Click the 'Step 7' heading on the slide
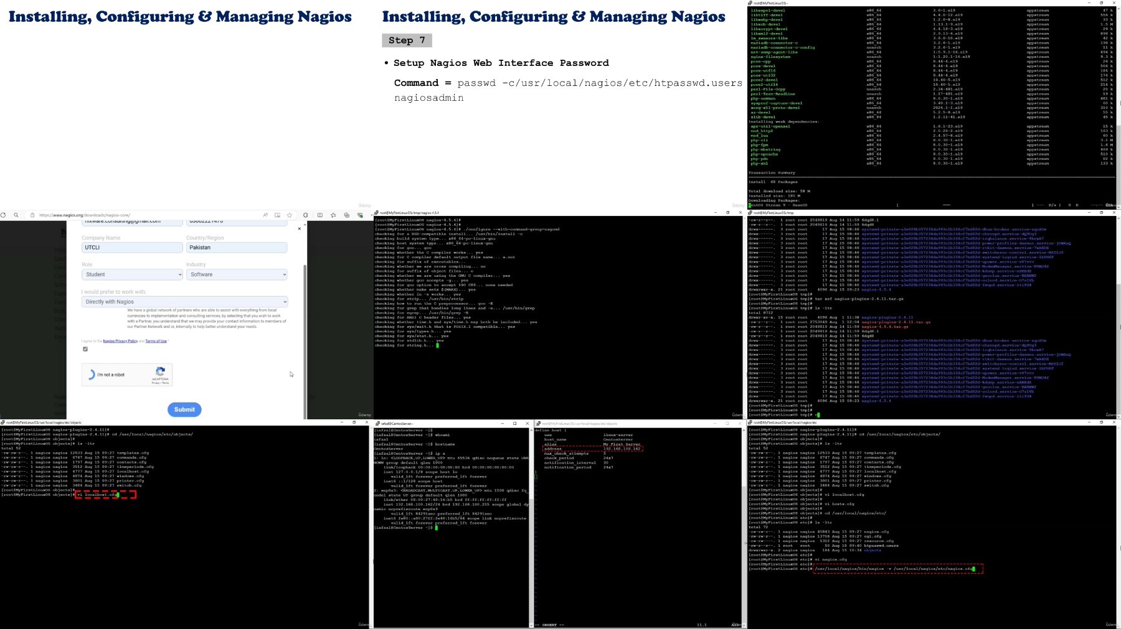1121x629 pixels. click(x=407, y=40)
